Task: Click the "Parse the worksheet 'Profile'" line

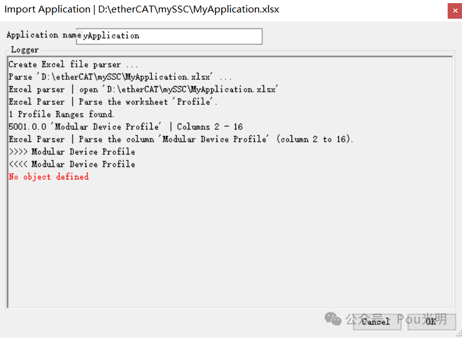Action: click(113, 102)
